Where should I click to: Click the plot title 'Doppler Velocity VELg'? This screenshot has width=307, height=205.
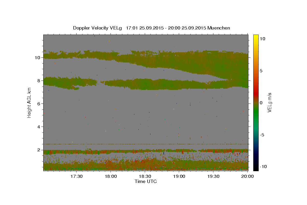tap(98, 28)
